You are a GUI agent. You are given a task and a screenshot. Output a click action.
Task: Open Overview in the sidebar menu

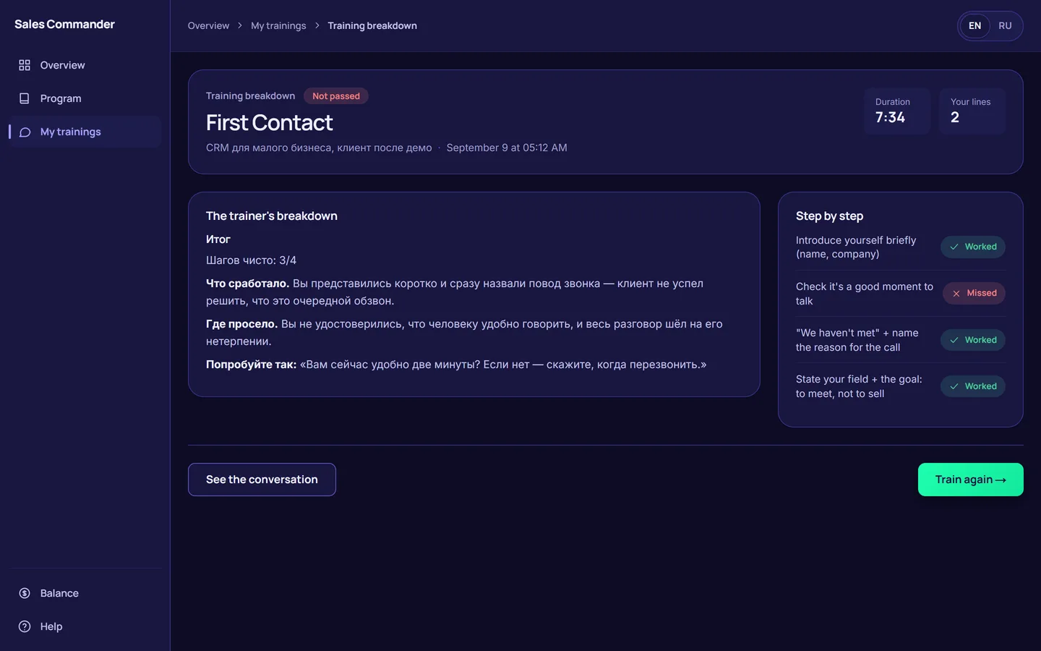[85, 65]
